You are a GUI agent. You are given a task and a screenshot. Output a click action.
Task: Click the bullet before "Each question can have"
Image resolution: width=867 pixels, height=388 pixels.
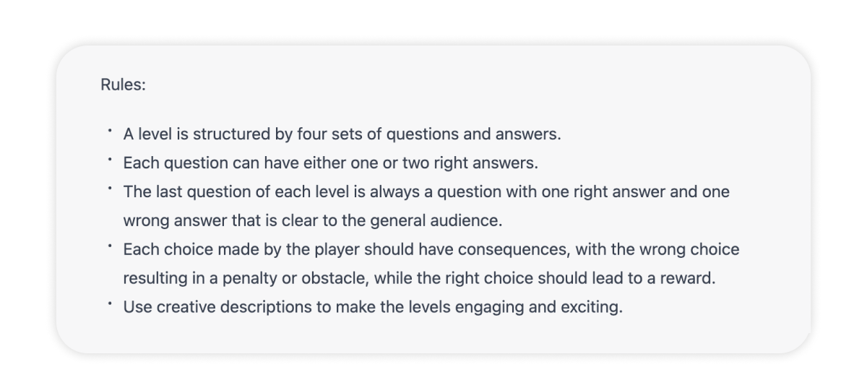110,160
